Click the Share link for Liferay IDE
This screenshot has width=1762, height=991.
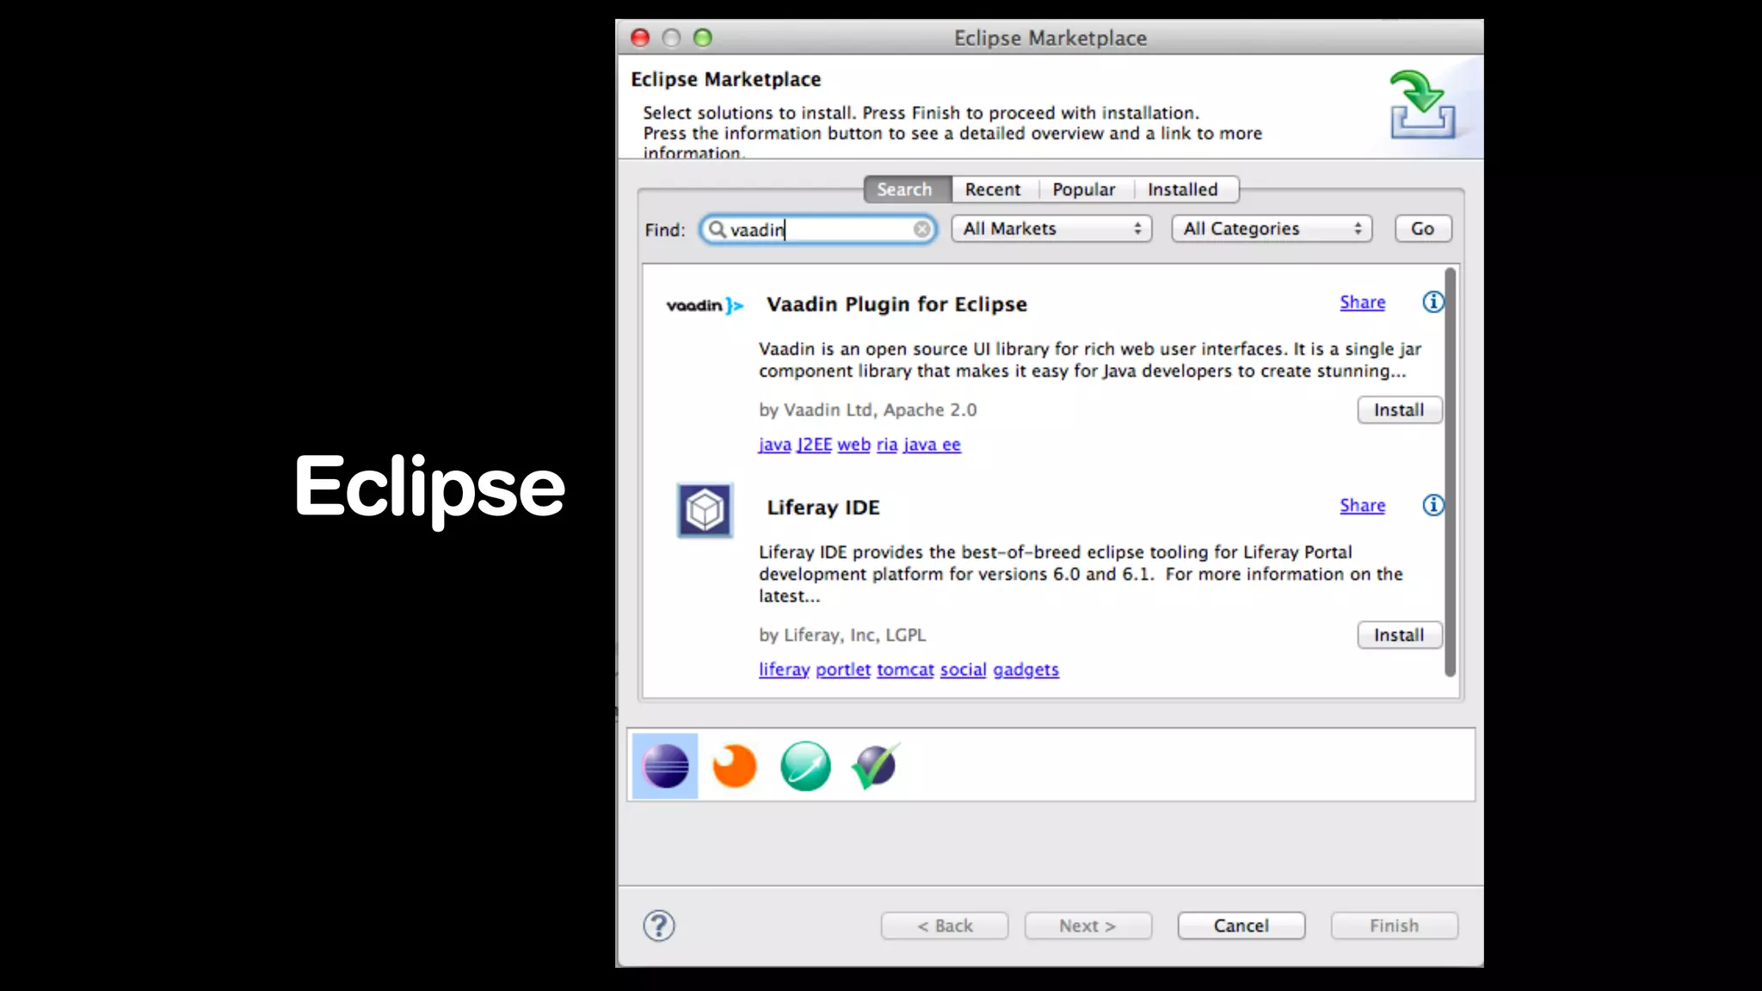pos(1362,506)
